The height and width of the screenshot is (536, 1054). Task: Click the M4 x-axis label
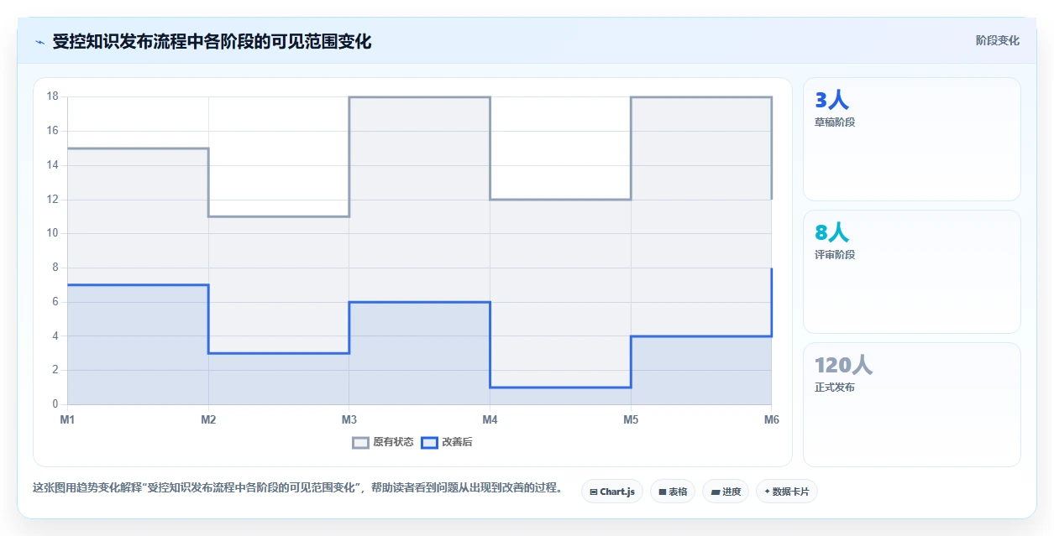[x=490, y=419]
